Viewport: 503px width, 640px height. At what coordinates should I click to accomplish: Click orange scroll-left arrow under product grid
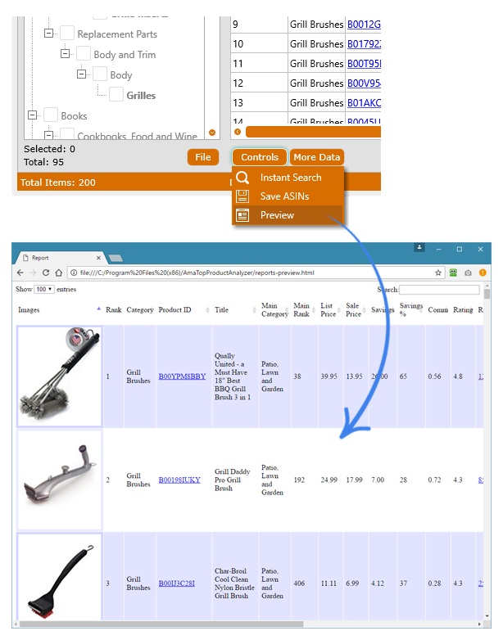(238, 132)
